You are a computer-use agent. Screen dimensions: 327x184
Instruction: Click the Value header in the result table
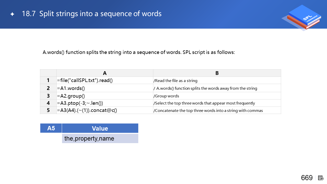tap(100, 128)
